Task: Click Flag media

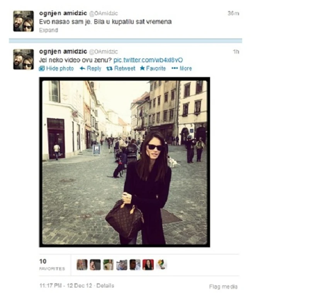Action: tap(223, 287)
